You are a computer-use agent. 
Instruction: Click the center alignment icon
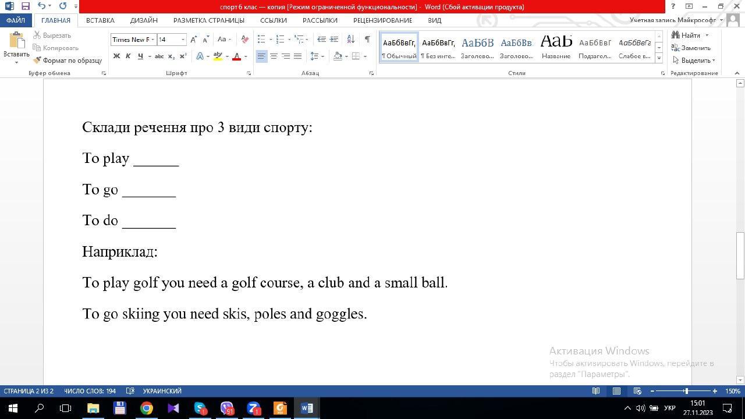point(274,56)
